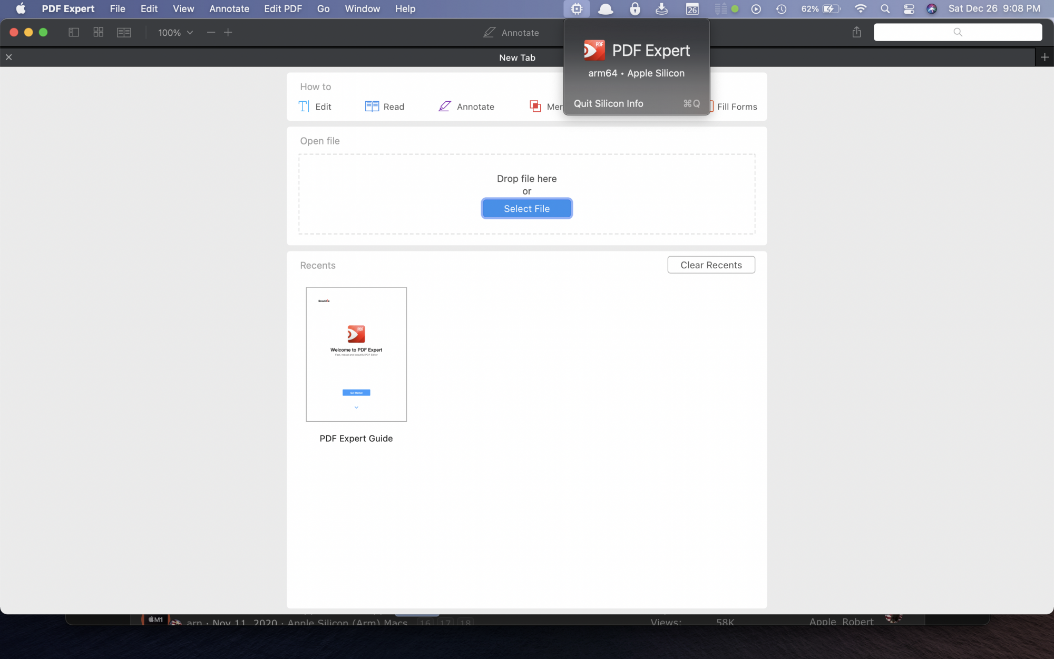Click the toolbar search field
Image resolution: width=1054 pixels, height=659 pixels.
pyautogui.click(x=958, y=32)
